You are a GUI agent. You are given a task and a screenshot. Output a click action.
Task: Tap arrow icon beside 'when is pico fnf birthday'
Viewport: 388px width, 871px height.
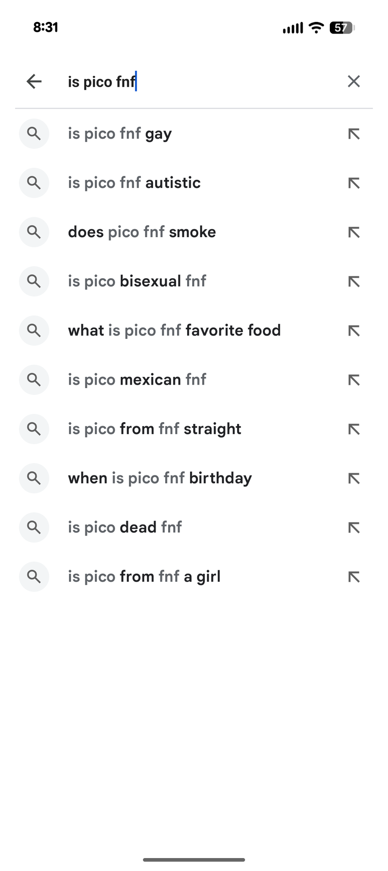354,478
